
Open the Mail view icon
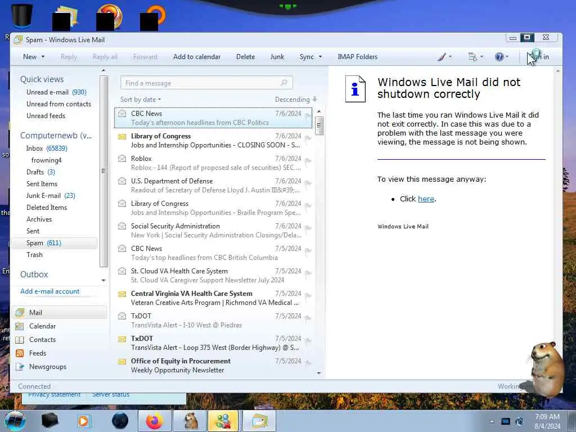(x=20, y=313)
